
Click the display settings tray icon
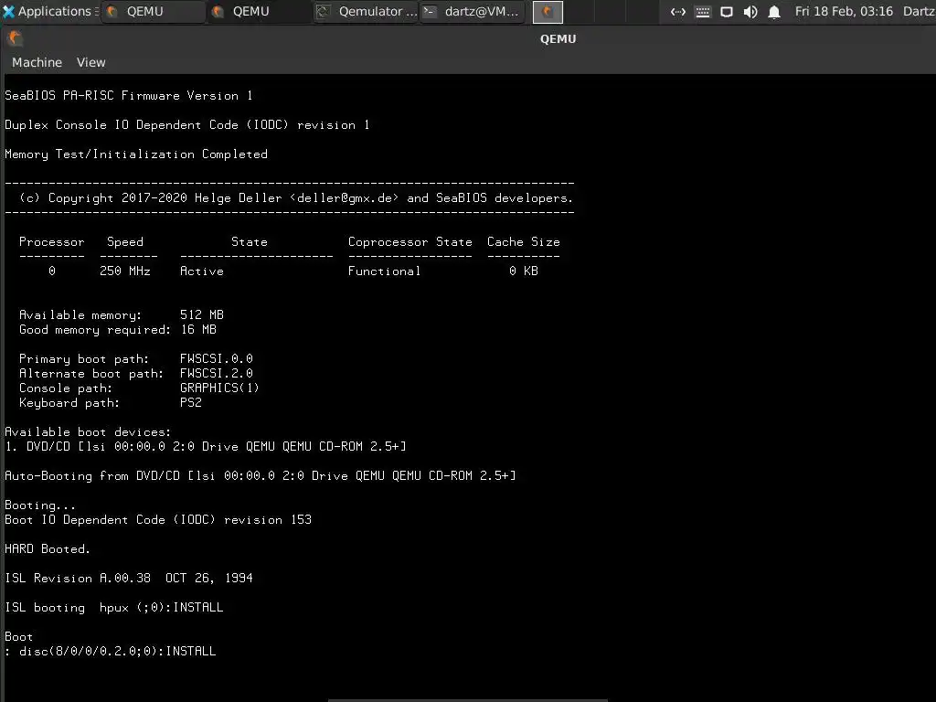(x=727, y=12)
